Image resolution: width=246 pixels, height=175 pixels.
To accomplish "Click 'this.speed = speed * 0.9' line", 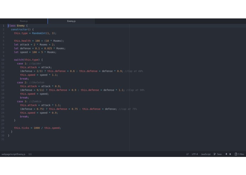I will 39,113.
